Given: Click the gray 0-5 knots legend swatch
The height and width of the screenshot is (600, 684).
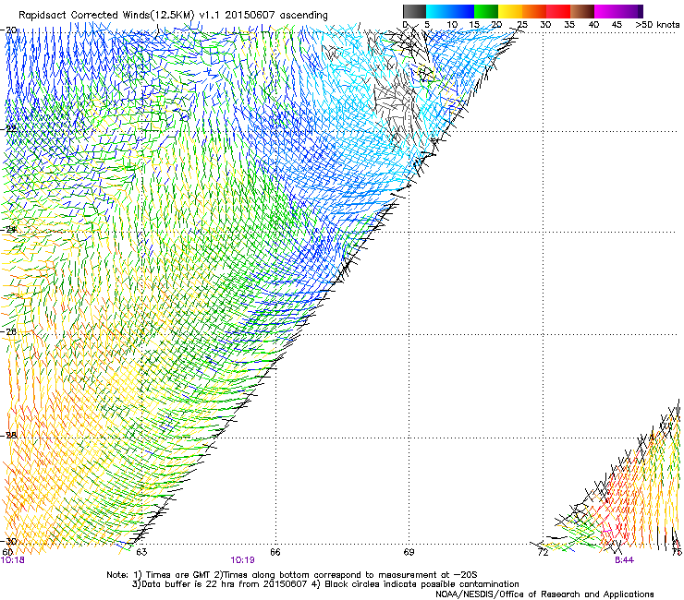Looking at the screenshot, I should (414, 11).
